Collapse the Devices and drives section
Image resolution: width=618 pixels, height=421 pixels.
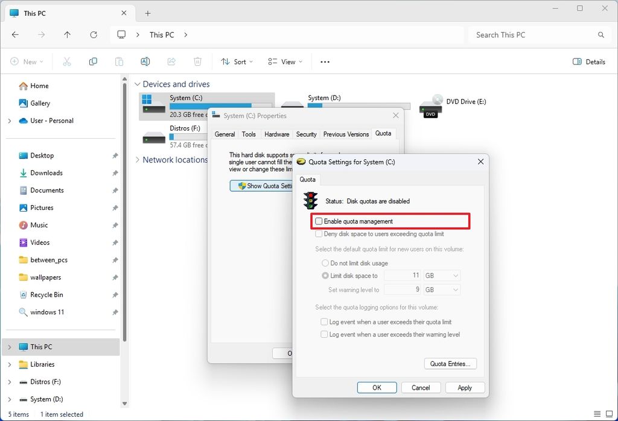click(x=138, y=84)
